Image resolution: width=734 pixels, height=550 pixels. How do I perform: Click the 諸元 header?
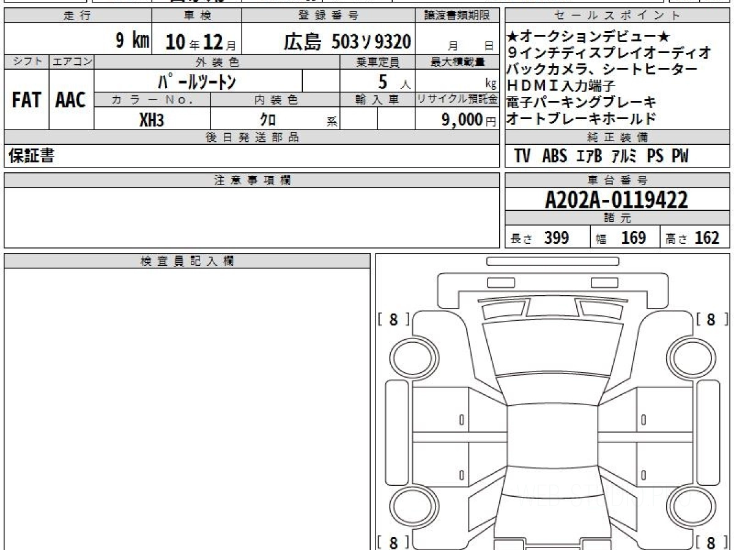click(x=617, y=218)
